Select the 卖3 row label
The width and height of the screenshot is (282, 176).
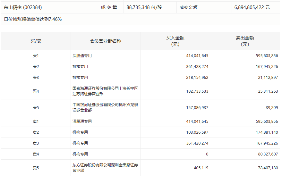tap(36, 143)
